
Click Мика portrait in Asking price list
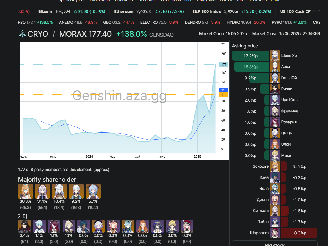[x=275, y=155]
